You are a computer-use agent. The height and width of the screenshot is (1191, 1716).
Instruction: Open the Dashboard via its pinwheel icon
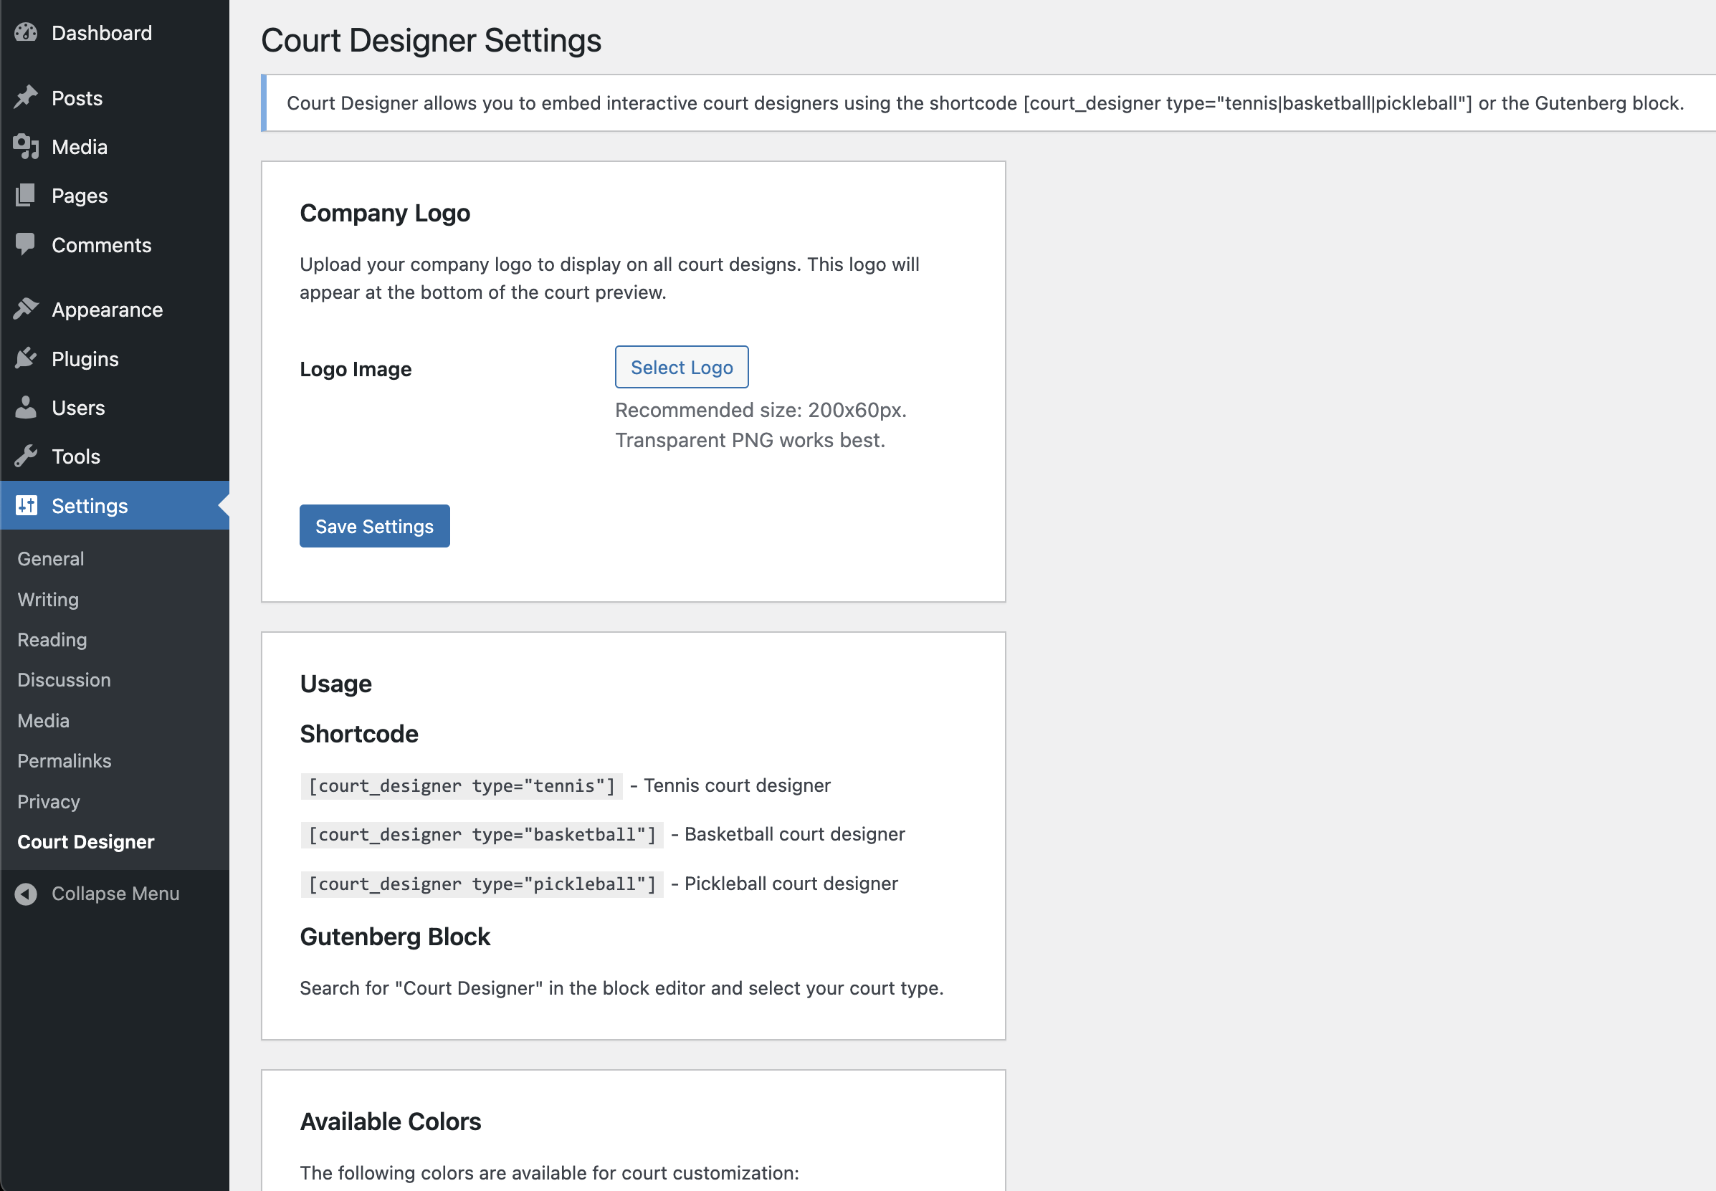click(27, 32)
